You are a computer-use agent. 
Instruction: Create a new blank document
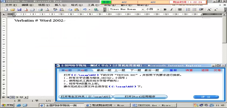[6, 10]
